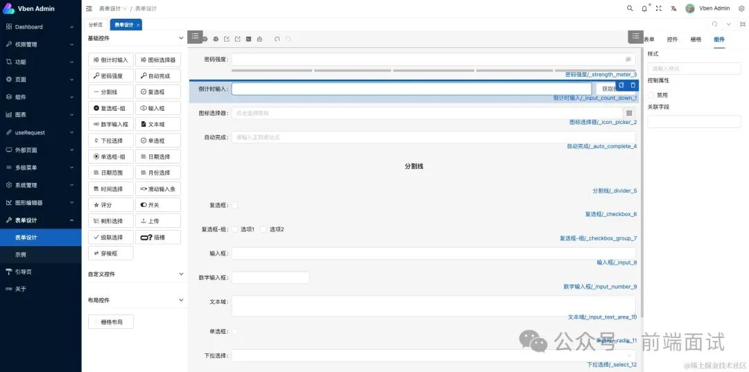Close the 表单设计 tab
Image resolution: width=749 pixels, height=372 pixels.
click(x=138, y=25)
